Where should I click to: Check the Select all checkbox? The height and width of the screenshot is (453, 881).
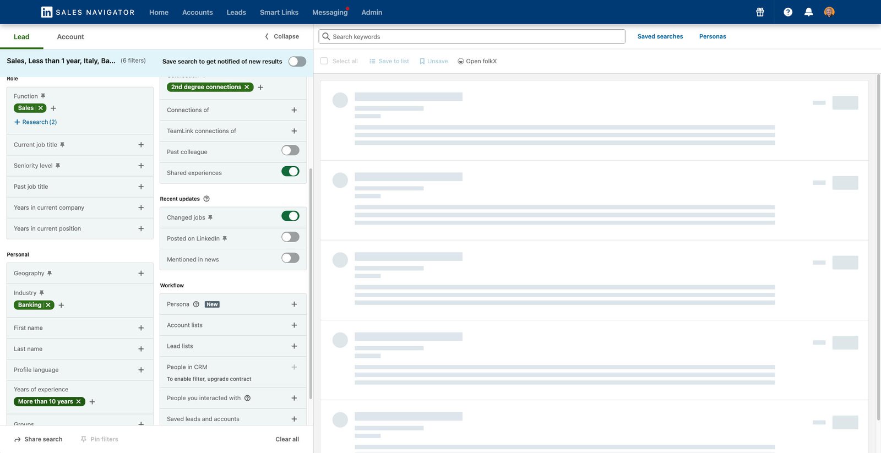coord(324,61)
